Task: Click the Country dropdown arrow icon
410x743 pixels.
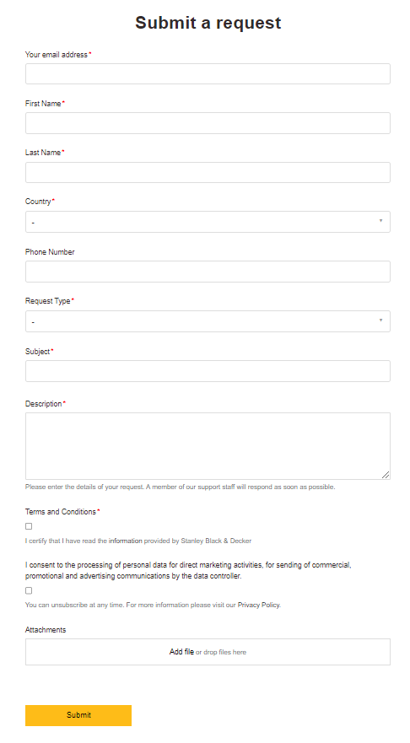Action: point(380,221)
